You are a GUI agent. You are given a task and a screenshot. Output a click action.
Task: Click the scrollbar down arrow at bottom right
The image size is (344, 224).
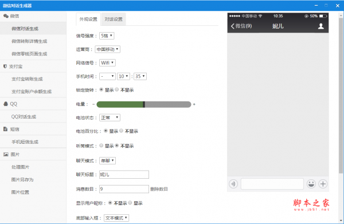click(x=341, y=221)
